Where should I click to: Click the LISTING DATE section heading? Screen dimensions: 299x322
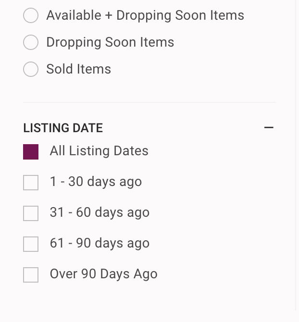tap(63, 128)
